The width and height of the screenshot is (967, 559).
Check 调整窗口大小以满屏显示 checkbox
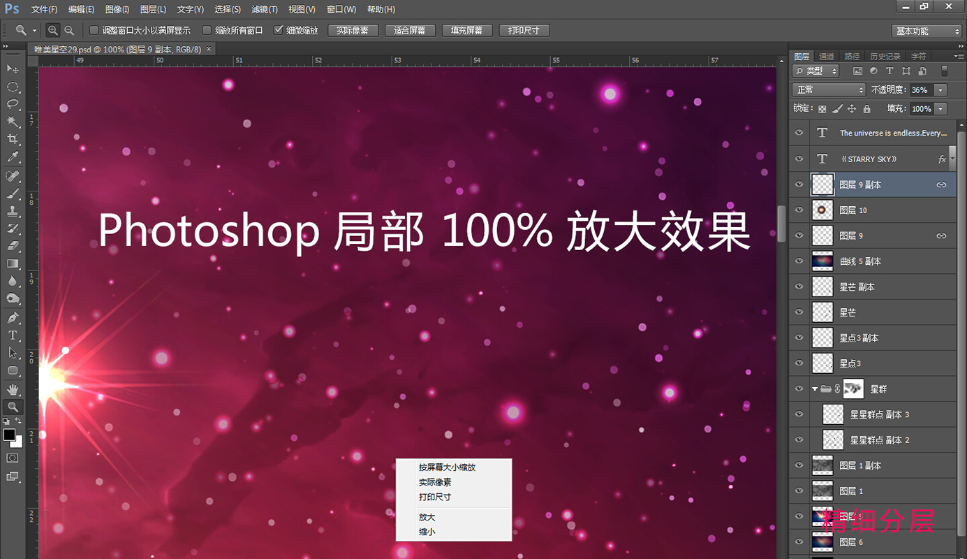(94, 31)
